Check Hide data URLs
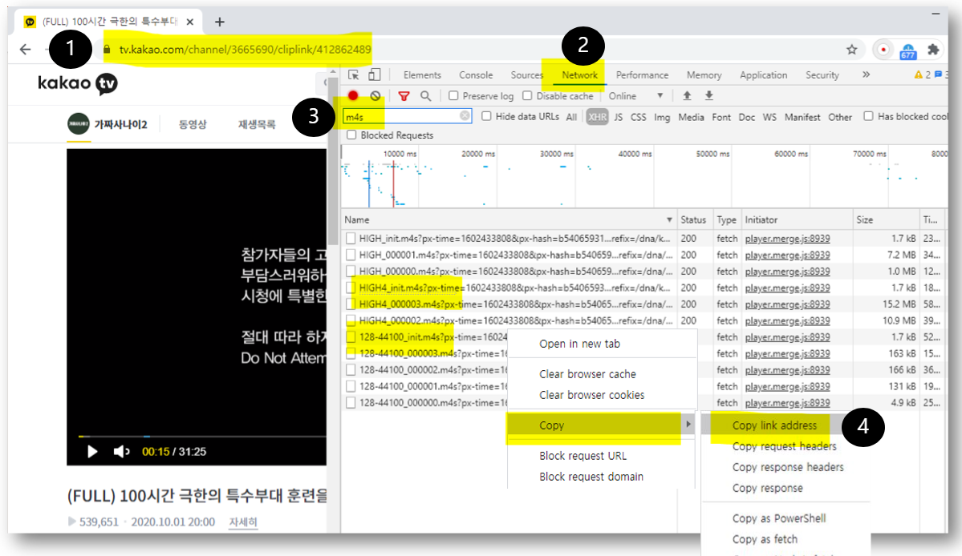Viewport: 962px width, 556px height. pos(486,115)
